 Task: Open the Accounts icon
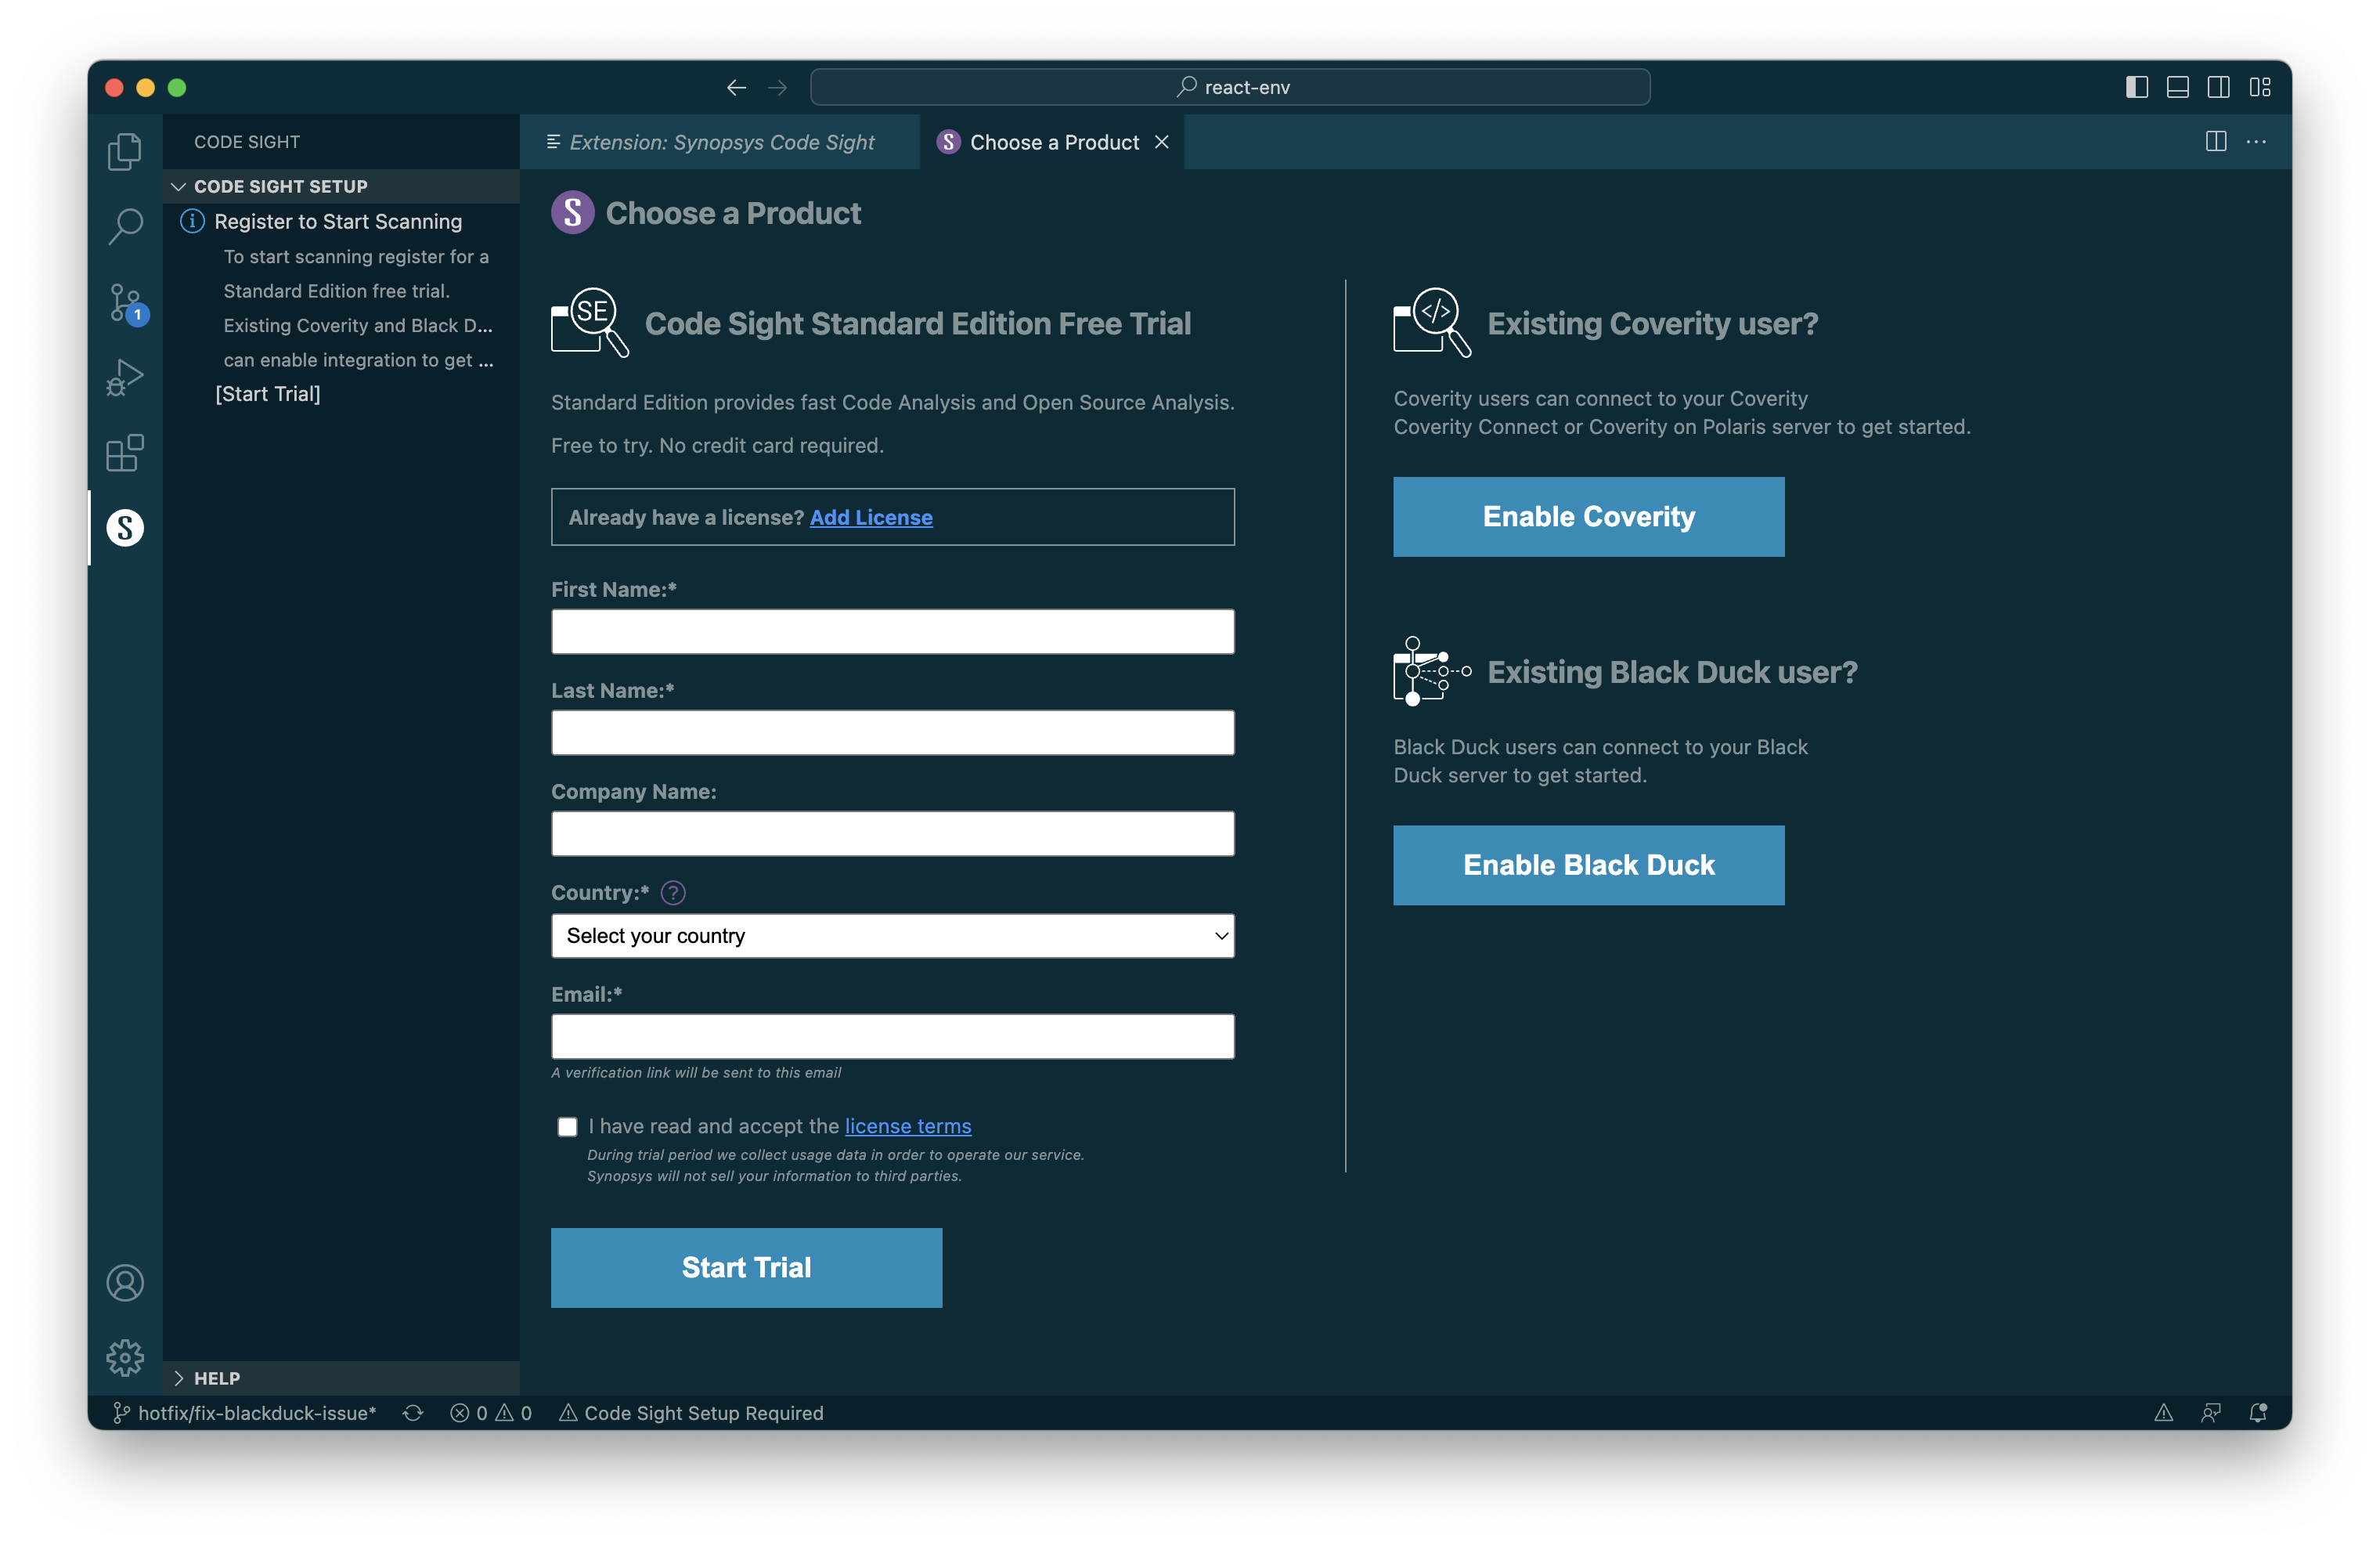coord(125,1282)
